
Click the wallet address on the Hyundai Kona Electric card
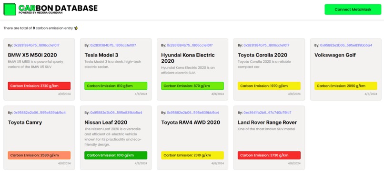pos(190,45)
